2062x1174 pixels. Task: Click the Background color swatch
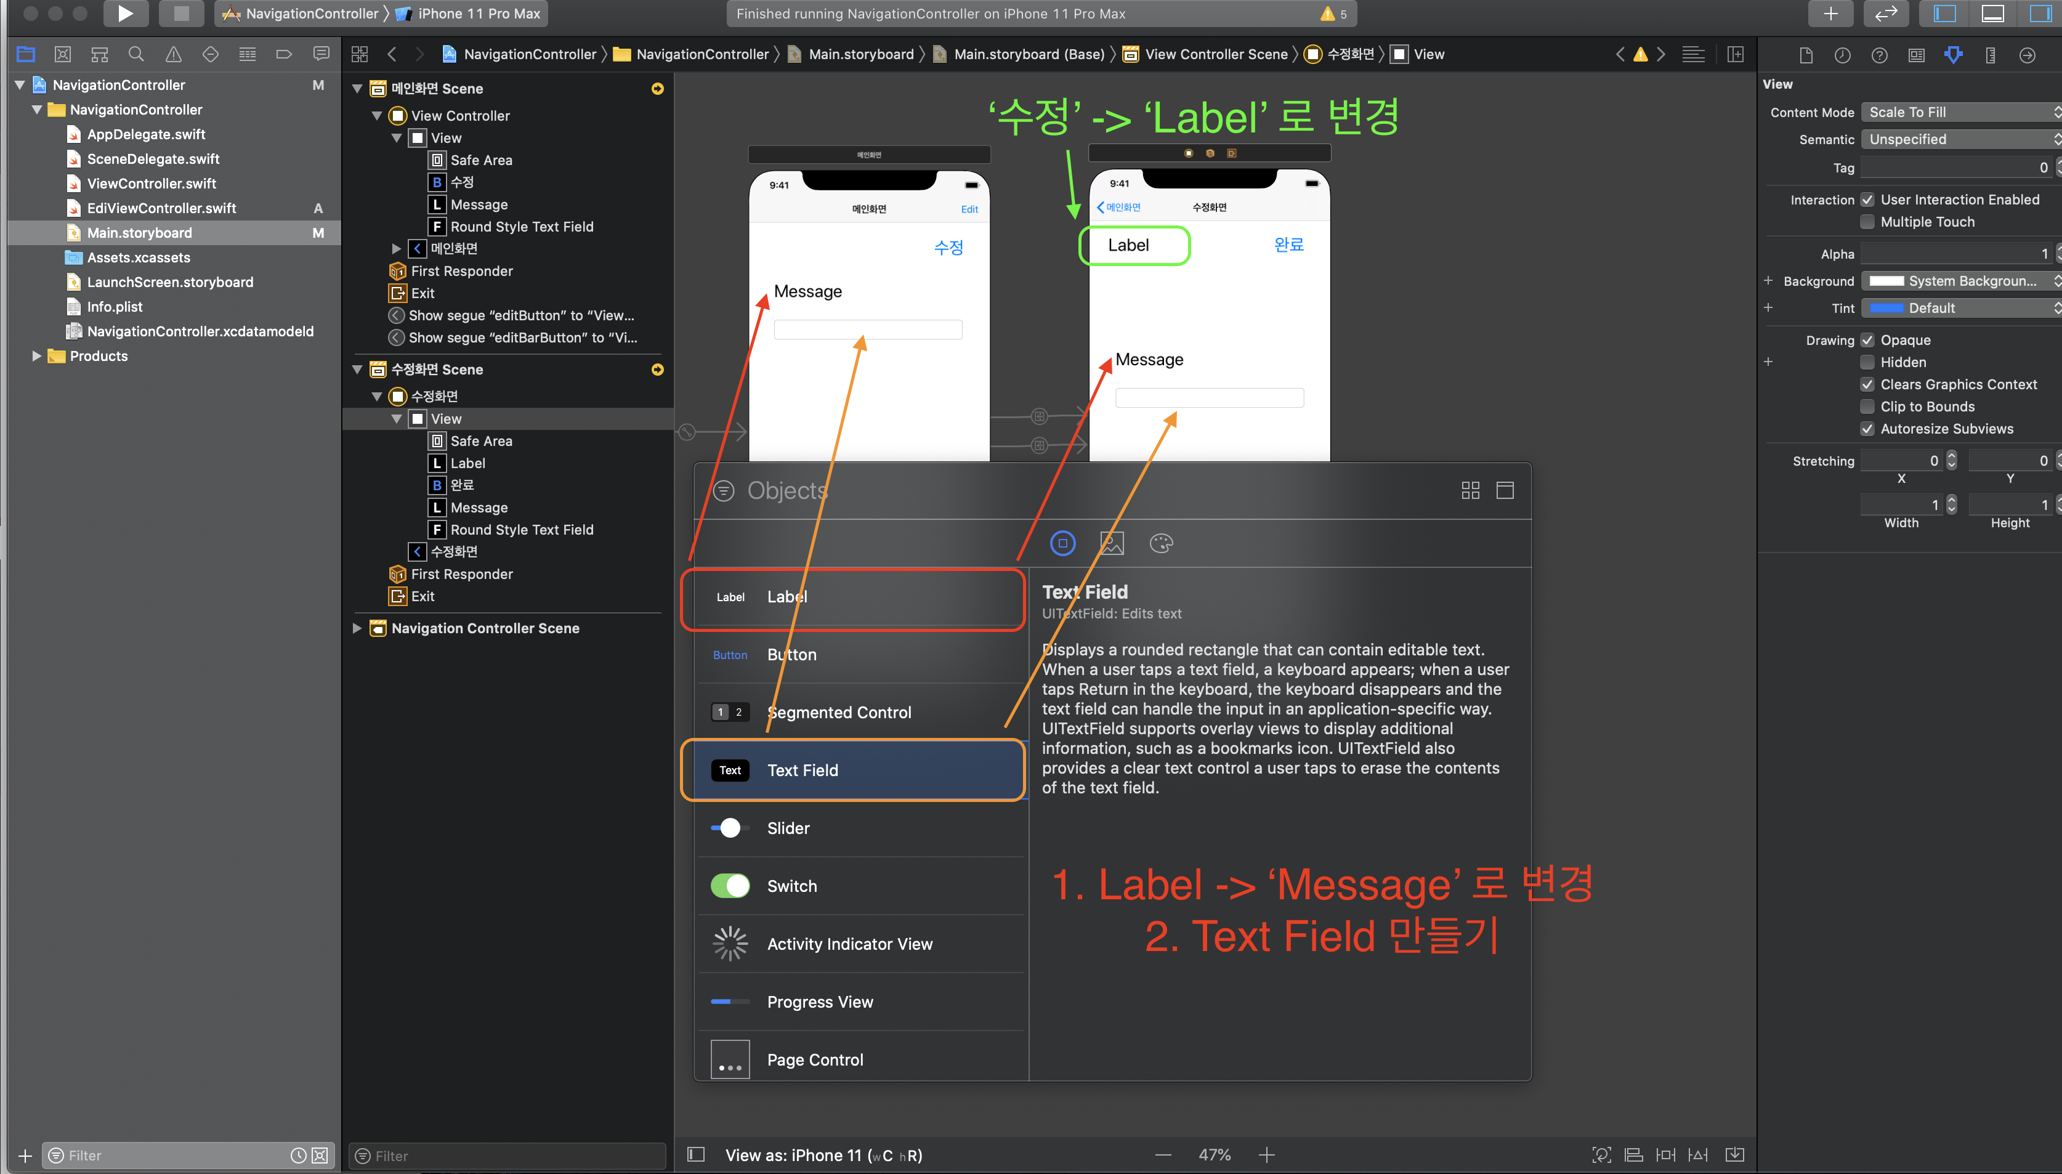point(1886,281)
